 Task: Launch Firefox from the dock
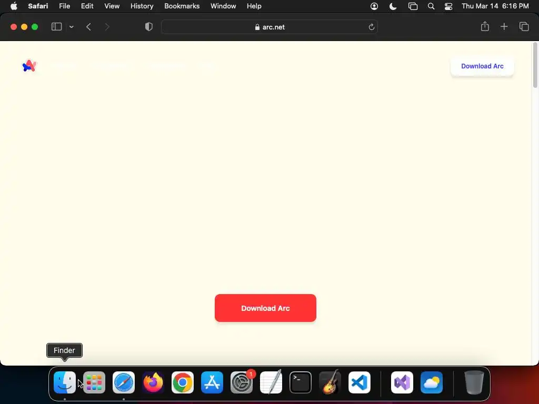click(153, 382)
